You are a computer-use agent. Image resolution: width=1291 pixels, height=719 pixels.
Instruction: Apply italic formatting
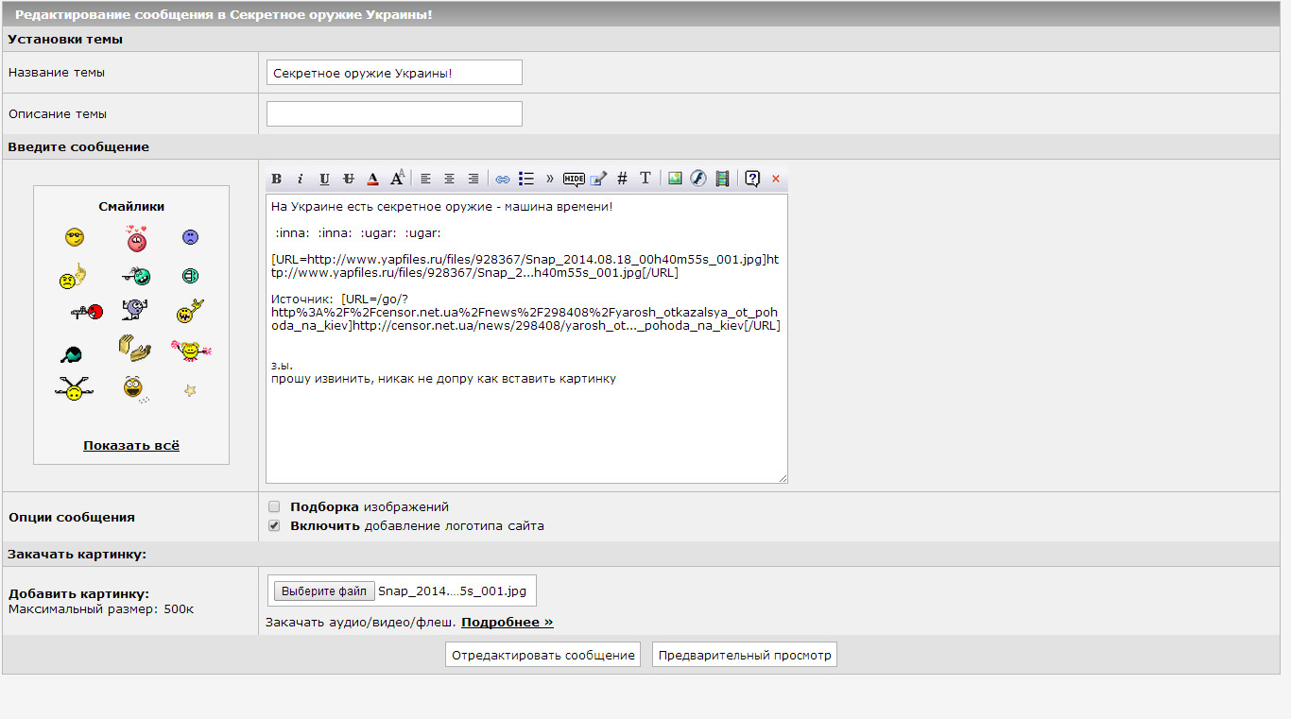coord(301,179)
